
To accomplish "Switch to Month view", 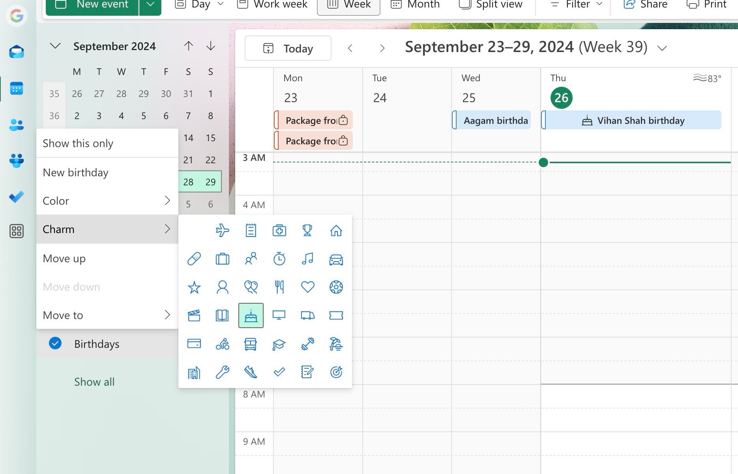I will (x=415, y=4).
